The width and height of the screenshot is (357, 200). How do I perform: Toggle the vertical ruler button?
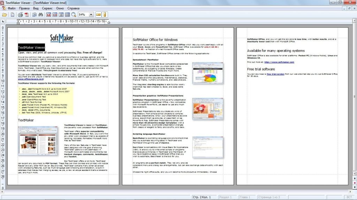[x=105, y=15]
